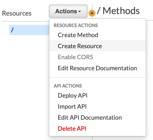Open Edit Resource Documentation

pos(97,68)
